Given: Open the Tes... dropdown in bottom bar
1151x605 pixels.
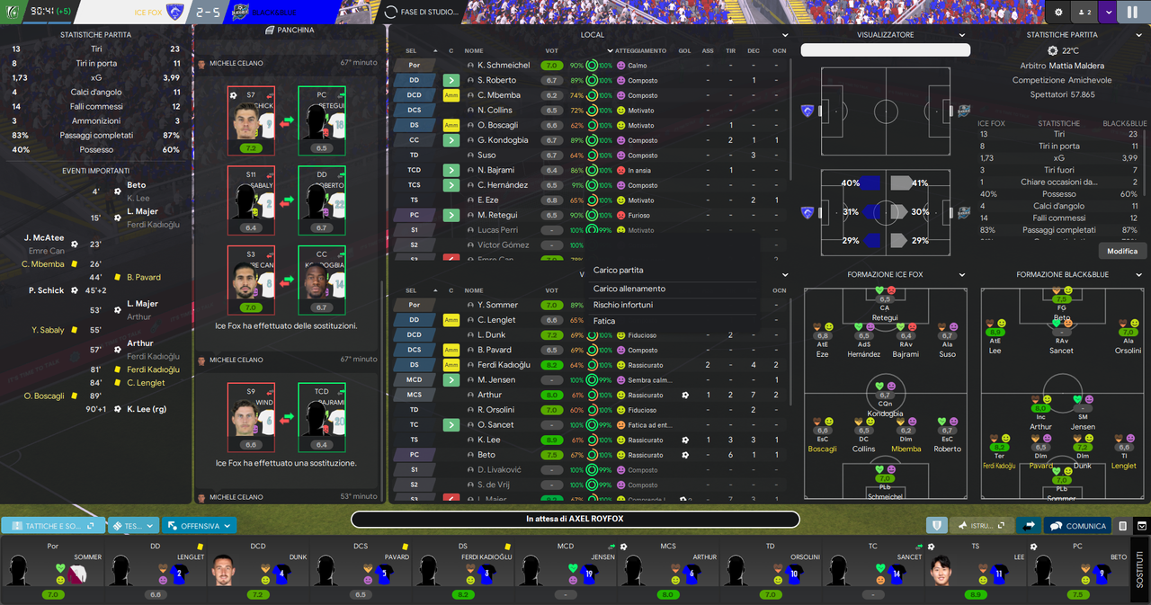Looking at the screenshot, I should (x=133, y=526).
